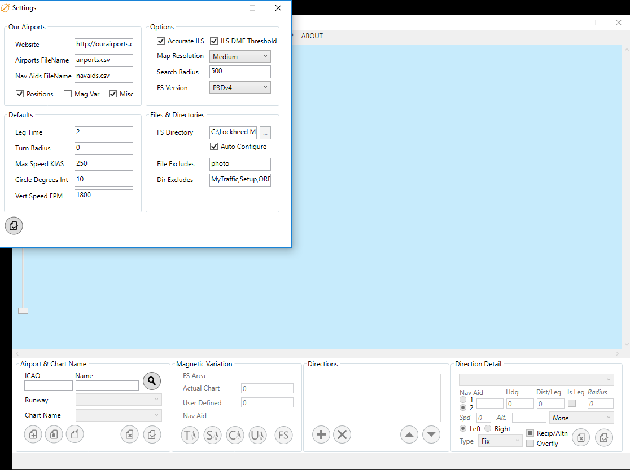Screen dimensions: 630x470
Task: Click the Search Radius input field
Action: click(x=240, y=72)
